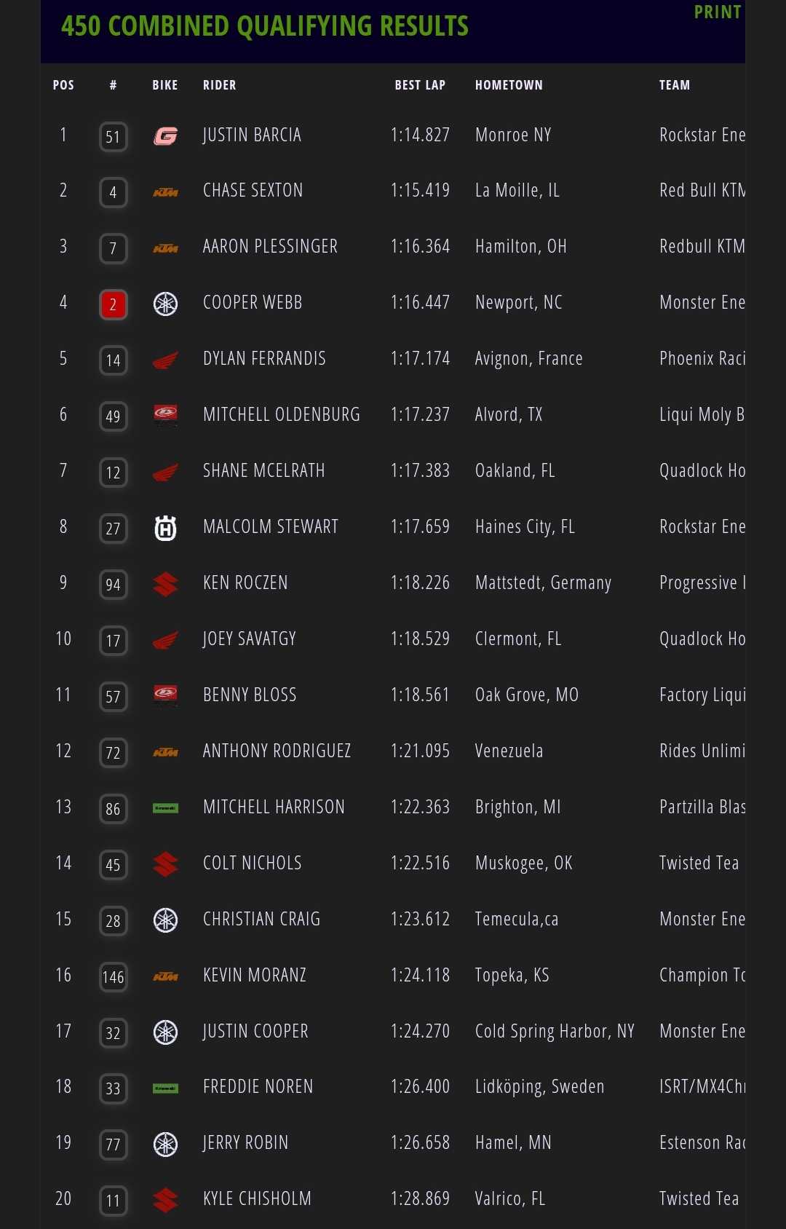
Task: Click the Suzuki logo beside Ken Roczen
Action: [x=165, y=584]
